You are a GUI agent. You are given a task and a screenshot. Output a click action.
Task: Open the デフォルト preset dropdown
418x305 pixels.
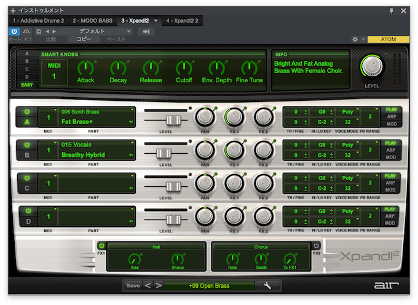pos(95,31)
